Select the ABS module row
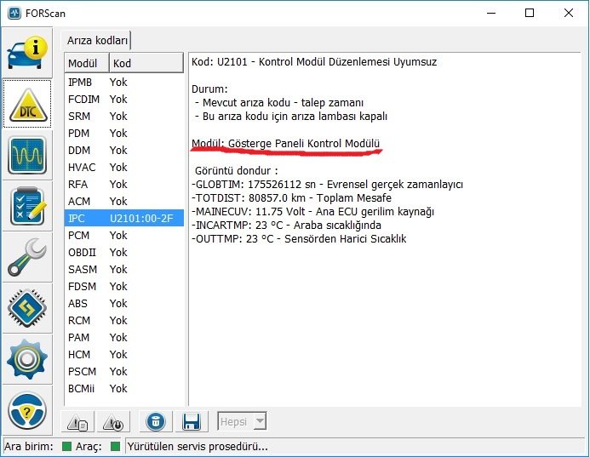The width and height of the screenshot is (590, 457). [x=123, y=303]
